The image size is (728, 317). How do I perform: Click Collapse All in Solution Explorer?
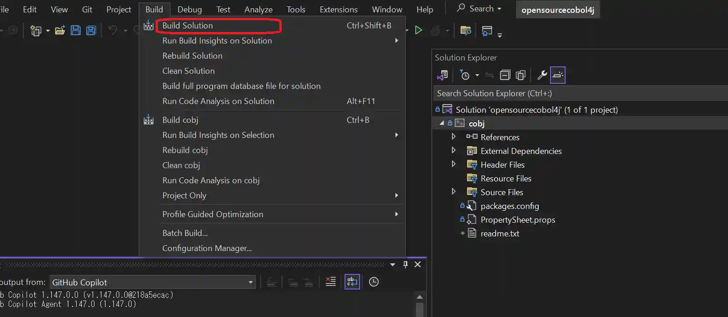[505, 75]
